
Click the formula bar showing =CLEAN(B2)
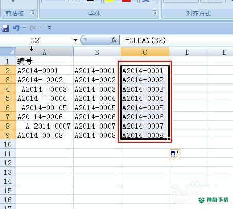click(x=176, y=40)
